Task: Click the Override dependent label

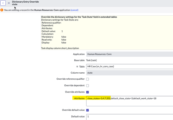Action: [74, 85]
